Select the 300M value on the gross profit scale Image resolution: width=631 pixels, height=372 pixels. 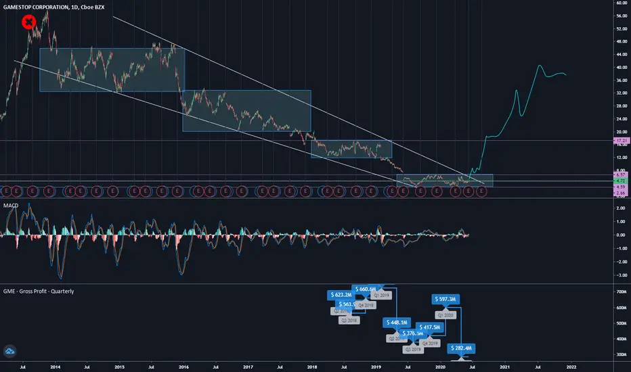[x=622, y=354]
